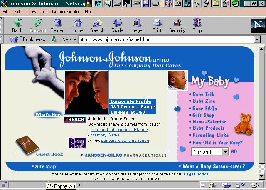266x190 pixels.
Task: Open the Search toolbar button
Action: (97, 25)
